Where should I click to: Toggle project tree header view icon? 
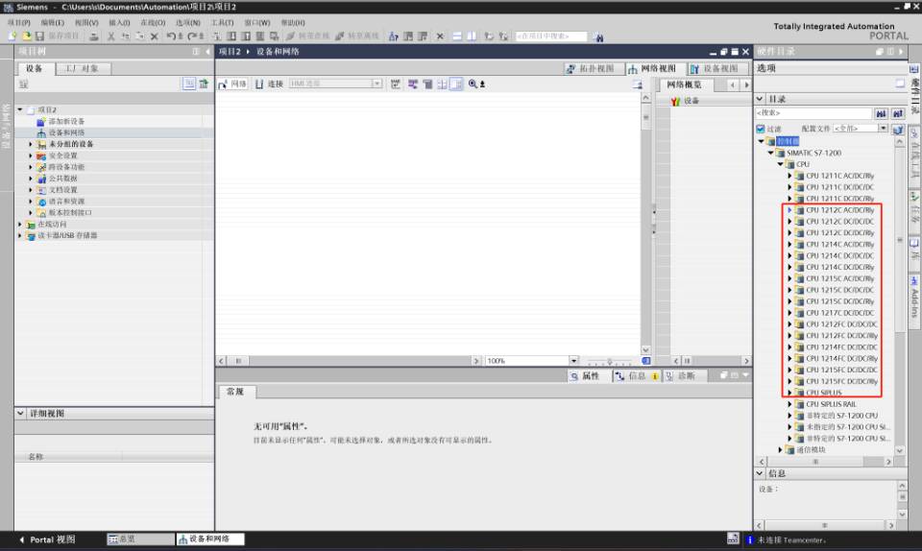click(196, 52)
